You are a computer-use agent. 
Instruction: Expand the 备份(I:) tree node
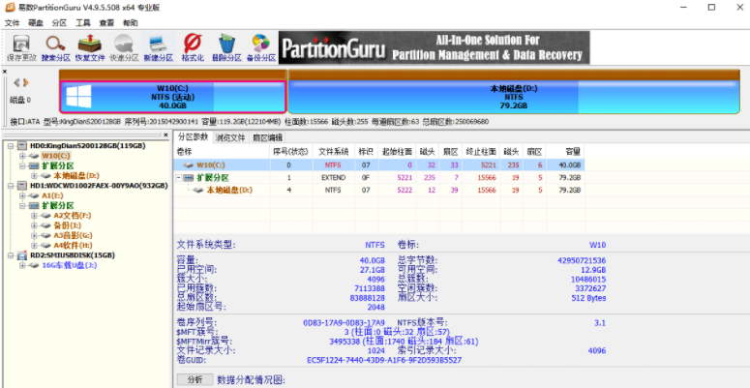35,225
